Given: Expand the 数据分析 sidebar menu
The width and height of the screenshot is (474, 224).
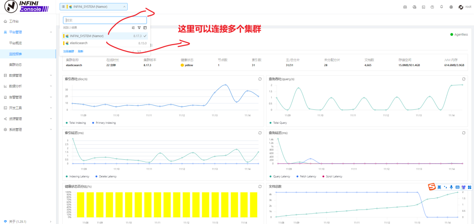Looking at the screenshot, I should click(x=50, y=86).
